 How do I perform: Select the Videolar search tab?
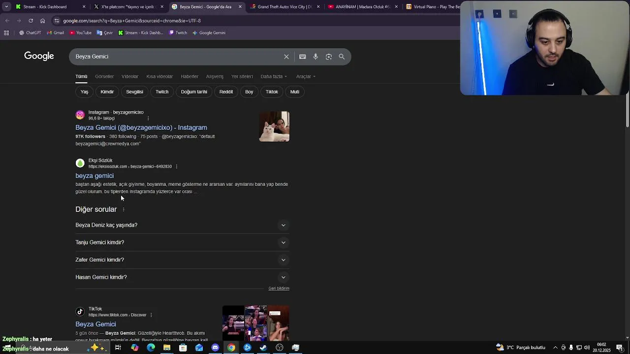(130, 77)
